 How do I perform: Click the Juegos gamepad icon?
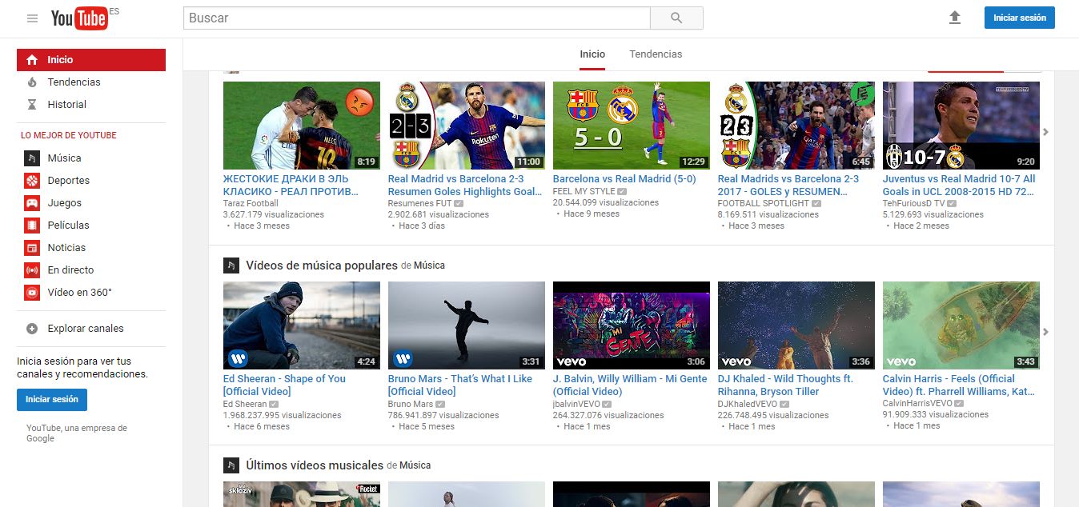tap(32, 203)
